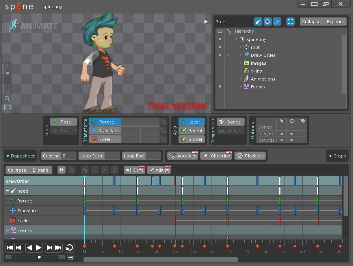The width and height of the screenshot is (353, 266).
Task: Click the key icon beside Scale field
Action: [163, 139]
